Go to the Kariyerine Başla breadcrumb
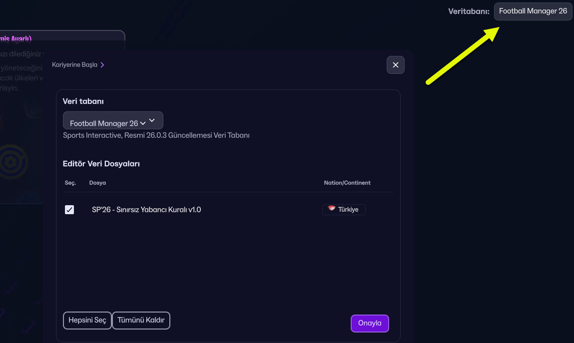574x343 pixels. pos(74,65)
